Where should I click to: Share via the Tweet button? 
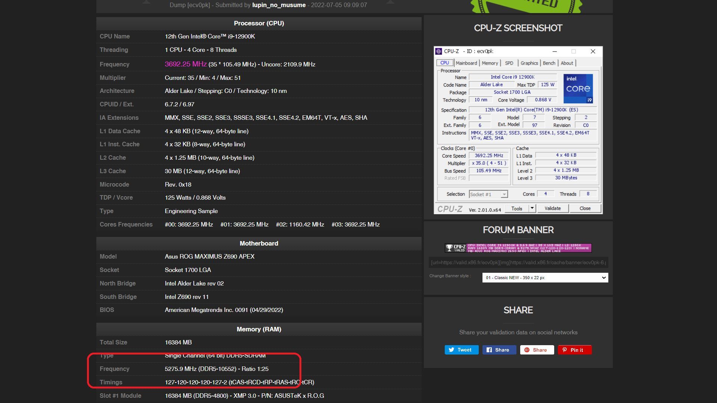click(462, 350)
